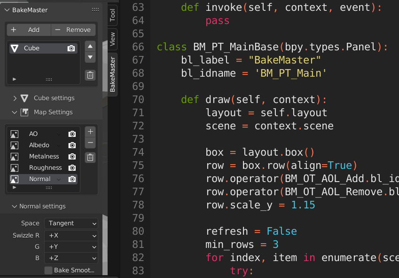Select the Albedo map row

(x=44, y=145)
